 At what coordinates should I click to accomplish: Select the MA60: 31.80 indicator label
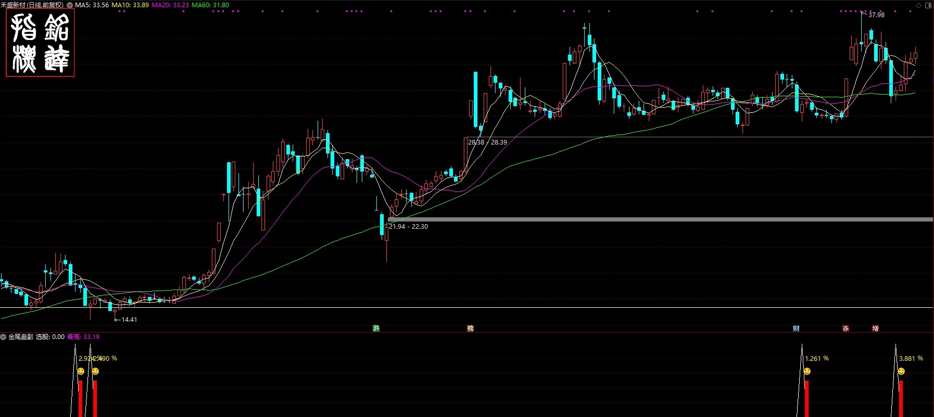(210, 5)
